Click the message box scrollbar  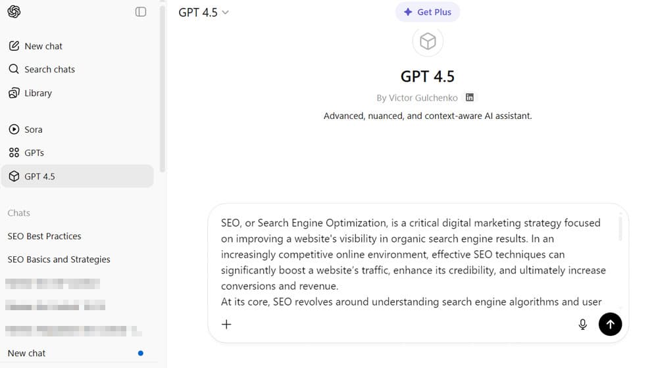620,227
